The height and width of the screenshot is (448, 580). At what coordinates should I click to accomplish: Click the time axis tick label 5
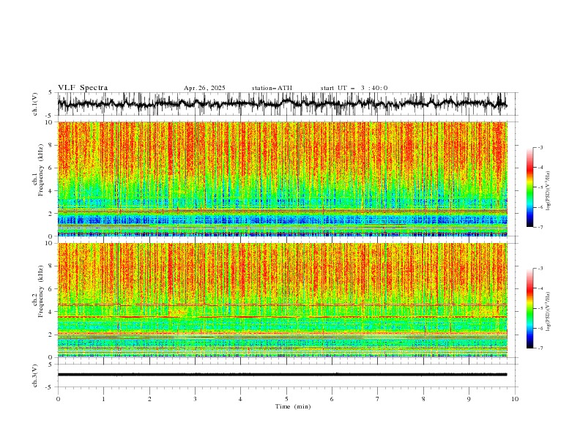286,399
